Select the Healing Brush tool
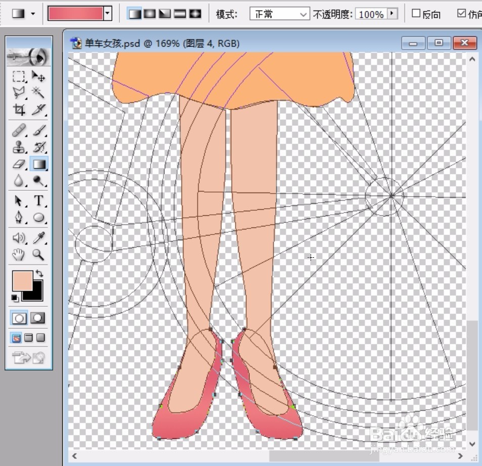The image size is (482, 466). pos(19,130)
